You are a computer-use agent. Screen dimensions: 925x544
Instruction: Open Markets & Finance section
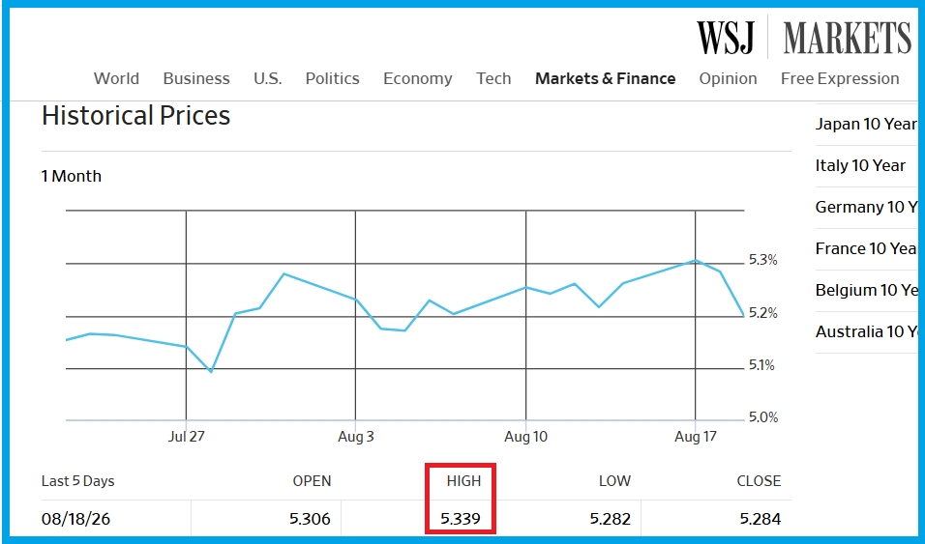606,78
